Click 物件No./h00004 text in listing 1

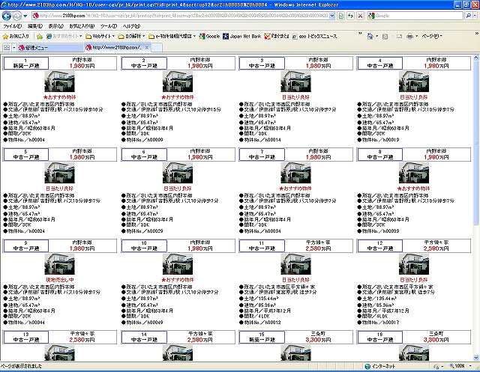tap(27, 139)
